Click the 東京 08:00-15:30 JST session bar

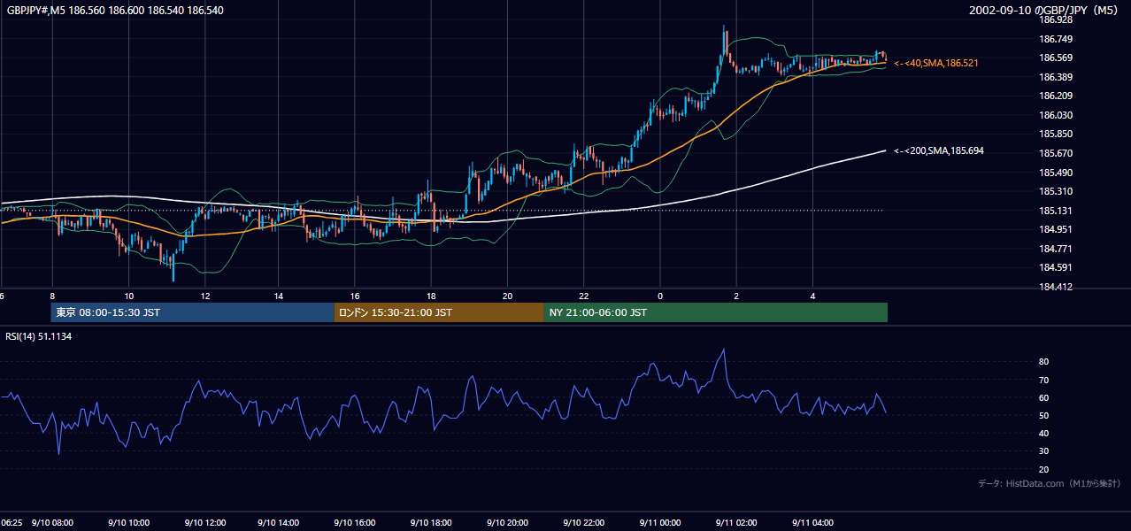click(x=192, y=312)
